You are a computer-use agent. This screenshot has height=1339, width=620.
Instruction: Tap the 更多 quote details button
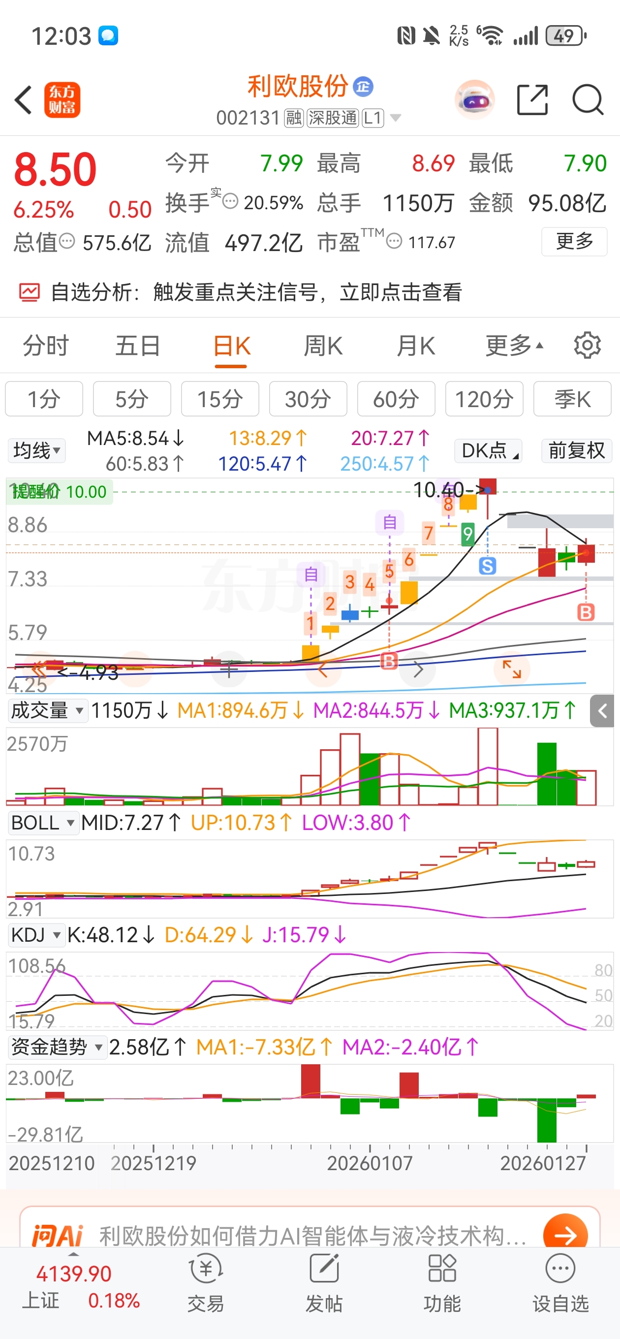(x=574, y=241)
